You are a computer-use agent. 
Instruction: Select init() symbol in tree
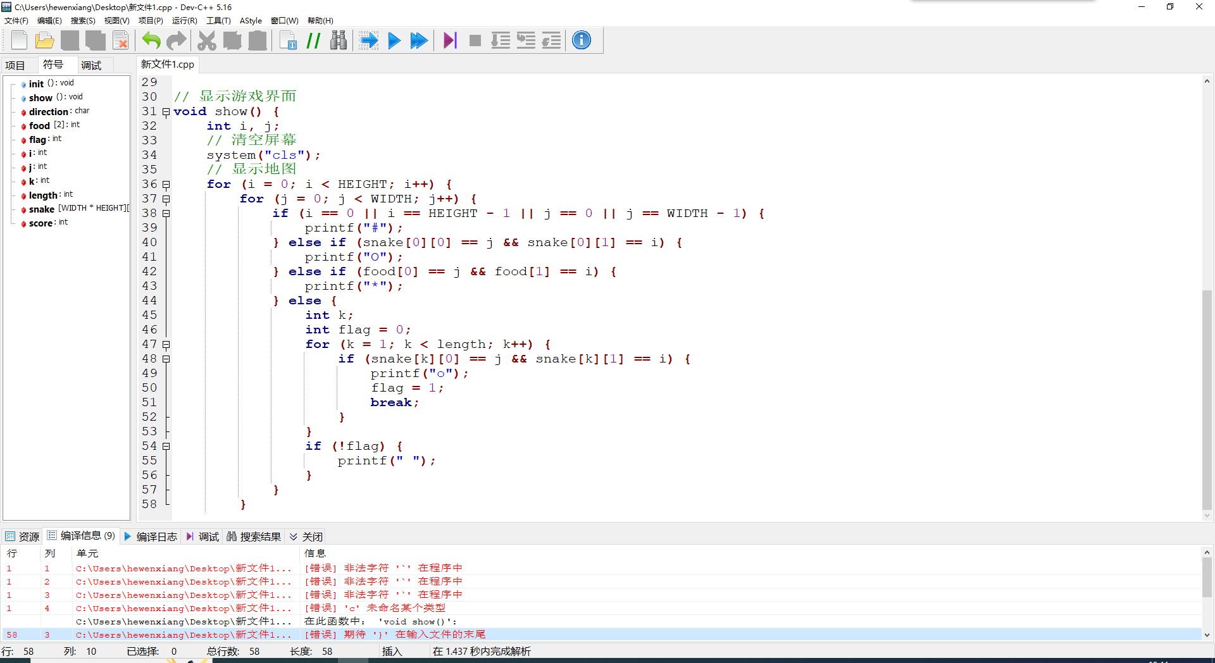[51, 84]
